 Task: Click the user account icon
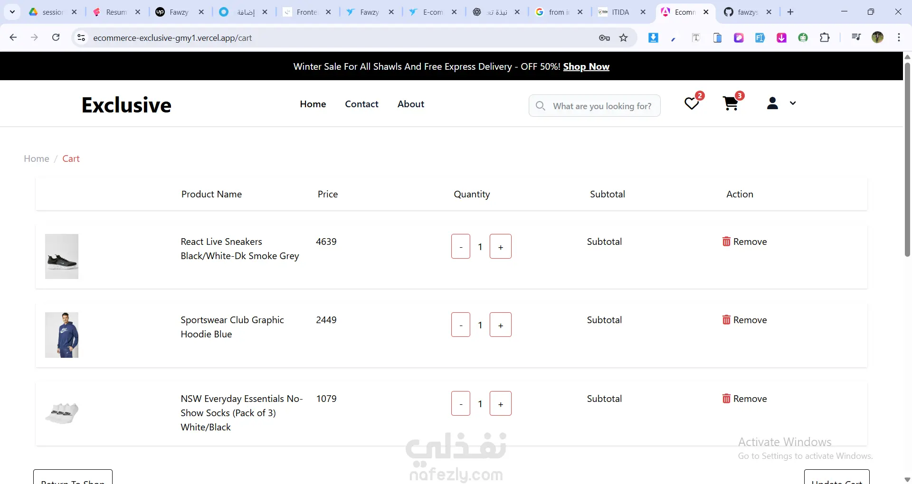coord(772,103)
